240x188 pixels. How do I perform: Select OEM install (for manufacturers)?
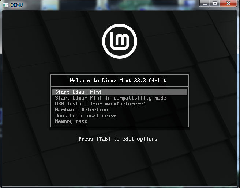(100, 104)
